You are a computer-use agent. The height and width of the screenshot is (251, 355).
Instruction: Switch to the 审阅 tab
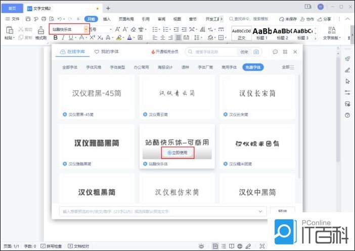coord(161,19)
